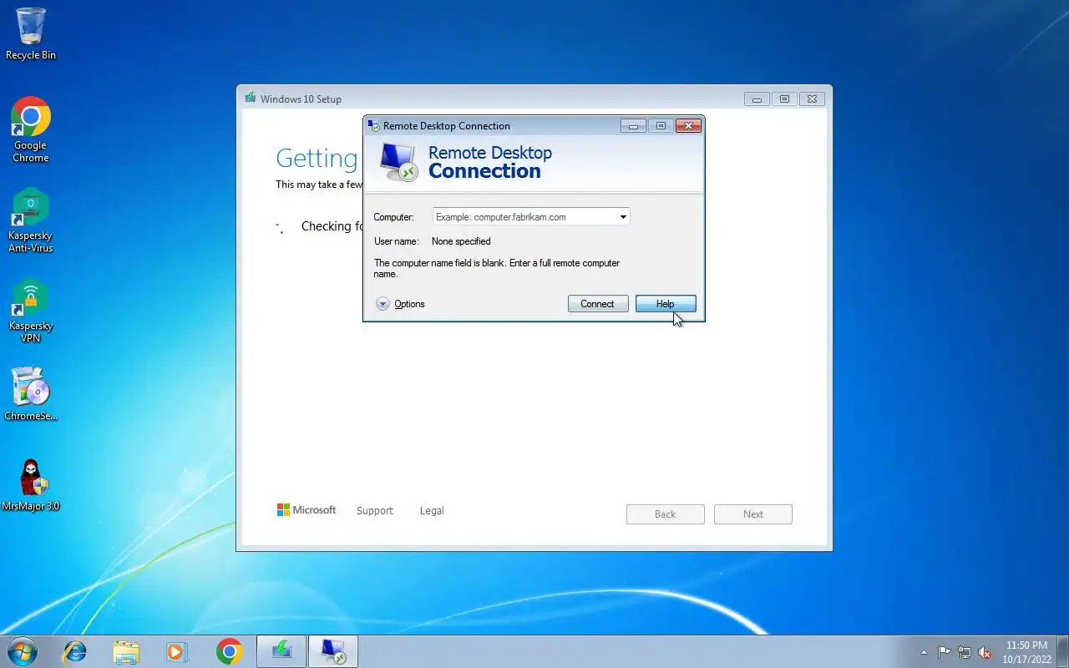Click the Microsoft logo in Setup window
This screenshot has height=668, width=1069.
pyautogui.click(x=307, y=510)
